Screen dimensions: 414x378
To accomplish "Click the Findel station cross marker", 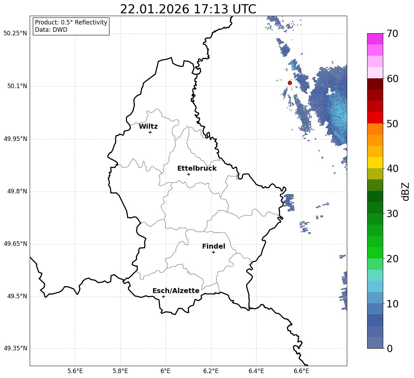I will 213,252.
